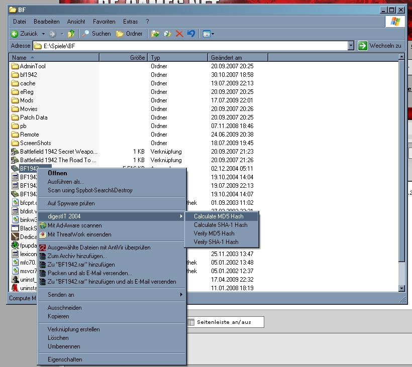Screen dimensions: 412x367
Task: Toggle the Ordner folders pane
Action: (x=129, y=34)
